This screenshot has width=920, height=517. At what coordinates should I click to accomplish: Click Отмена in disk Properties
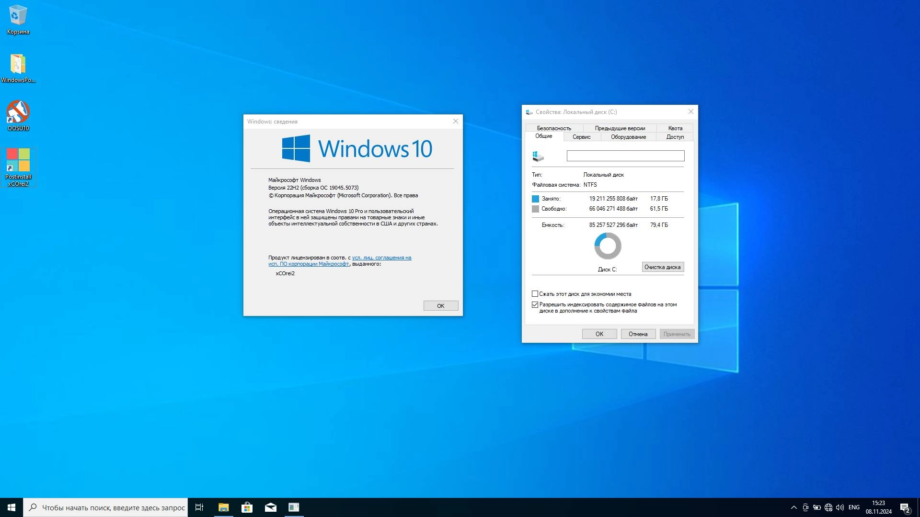point(638,334)
